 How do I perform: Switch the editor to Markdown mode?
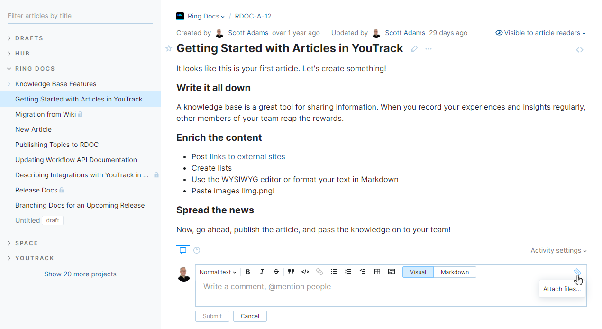click(454, 272)
